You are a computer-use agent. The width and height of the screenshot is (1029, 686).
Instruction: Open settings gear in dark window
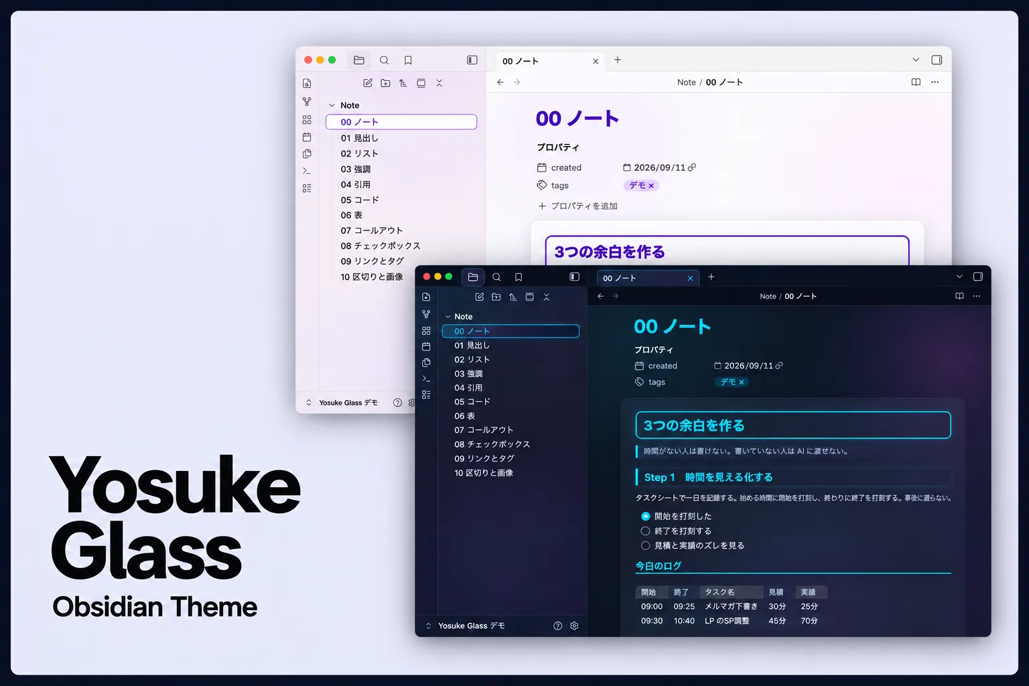(x=574, y=626)
